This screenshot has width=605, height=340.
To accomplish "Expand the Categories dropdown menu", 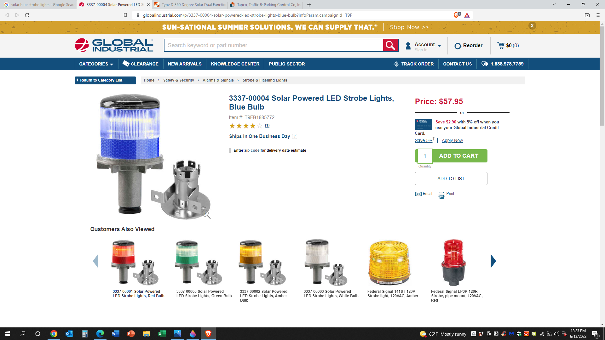I will coord(96,64).
